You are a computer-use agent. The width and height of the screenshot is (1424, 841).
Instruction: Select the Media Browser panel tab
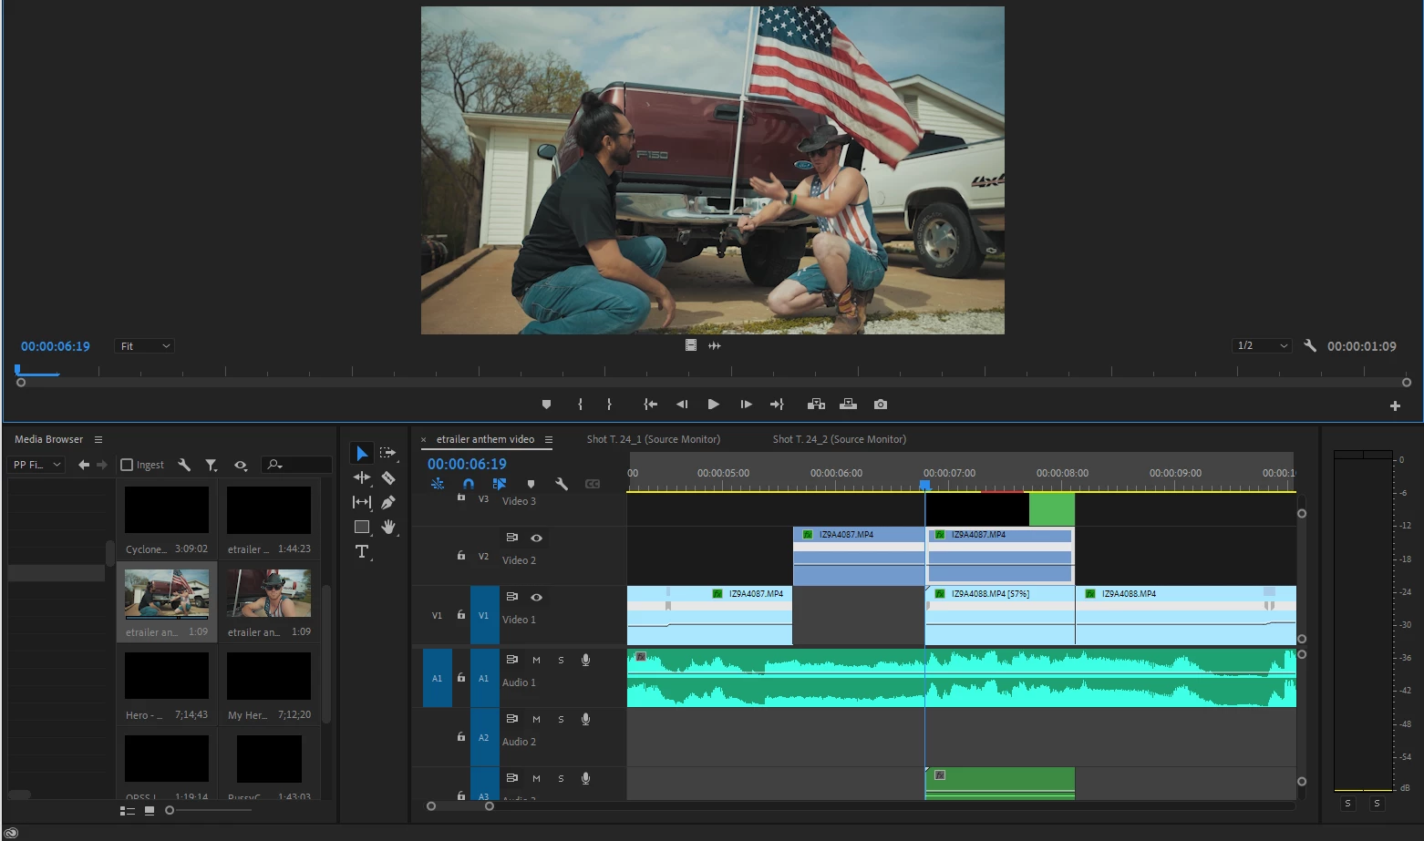click(x=48, y=439)
